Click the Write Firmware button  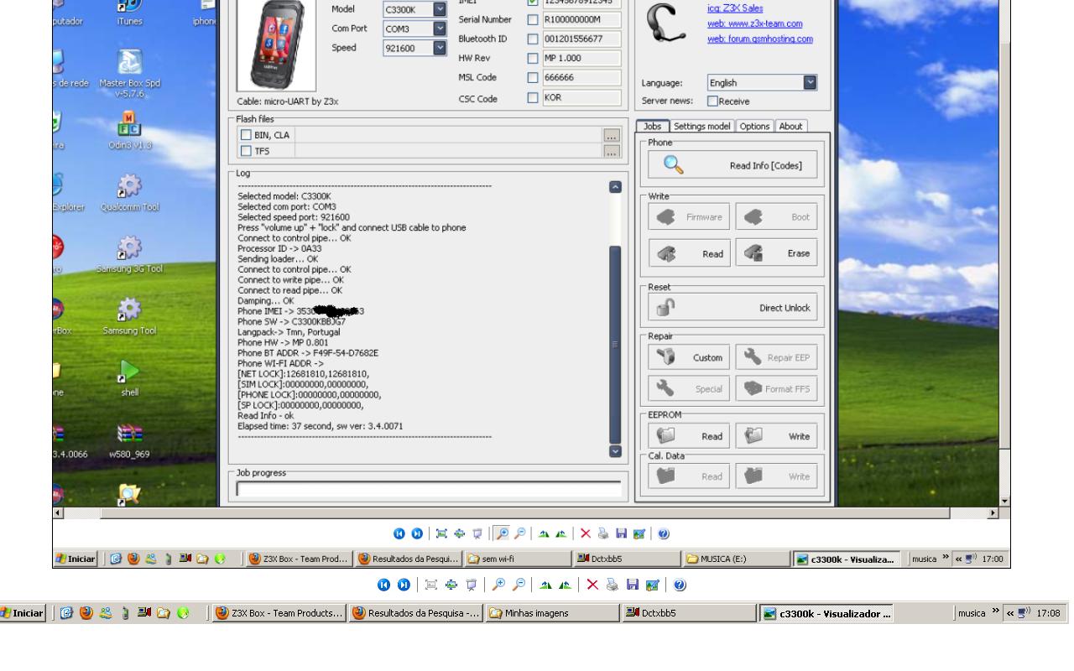690,216
